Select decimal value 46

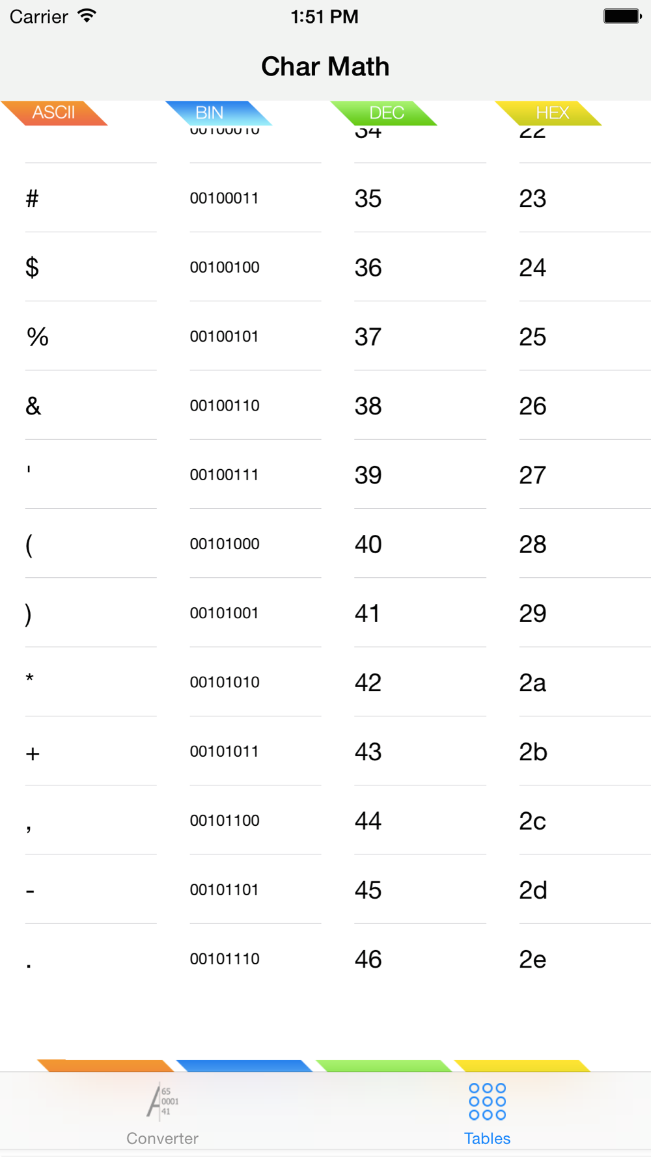tap(368, 959)
